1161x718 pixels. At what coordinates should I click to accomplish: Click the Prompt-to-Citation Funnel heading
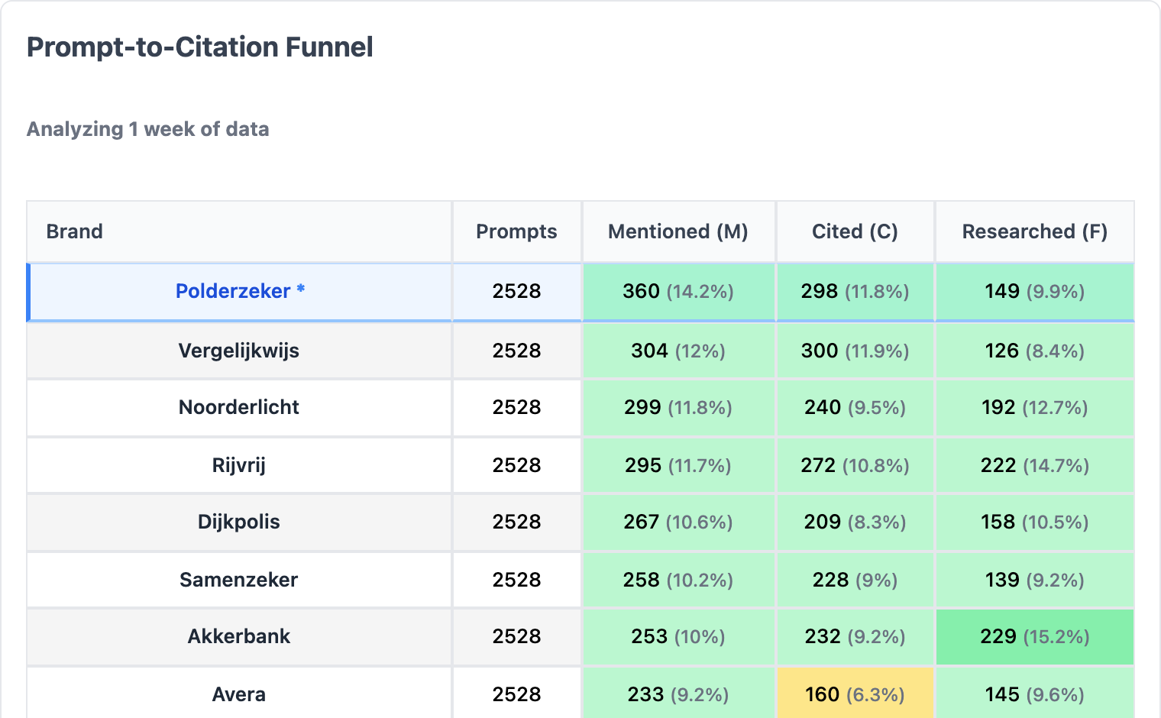pyautogui.click(x=200, y=47)
